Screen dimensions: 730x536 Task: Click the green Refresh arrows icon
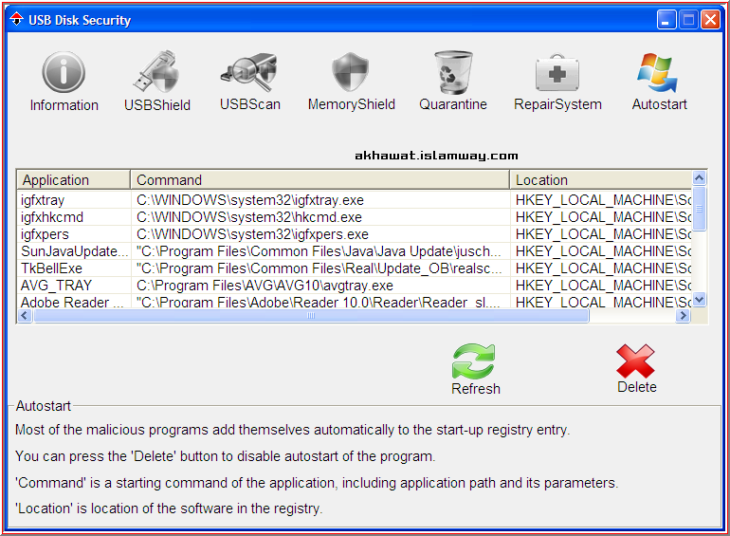tap(473, 361)
